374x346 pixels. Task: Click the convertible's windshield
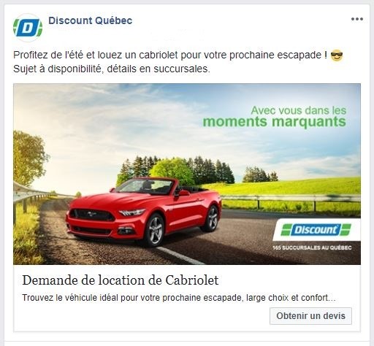144,186
